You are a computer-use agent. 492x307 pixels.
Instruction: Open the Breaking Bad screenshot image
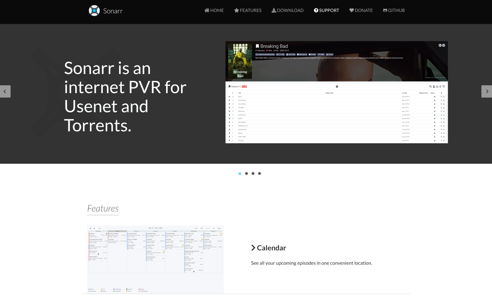337,92
